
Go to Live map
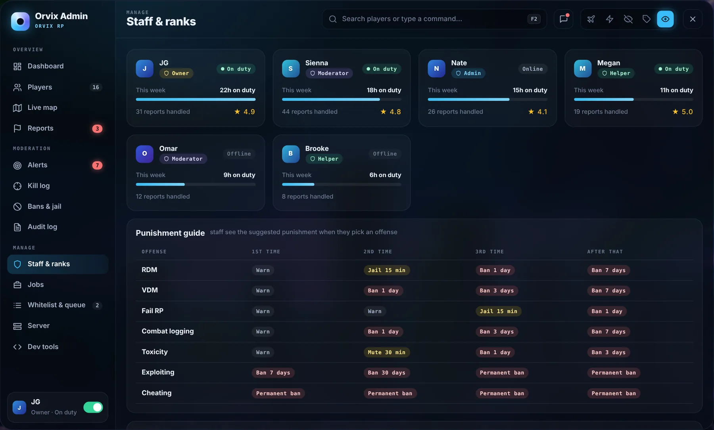(58, 108)
